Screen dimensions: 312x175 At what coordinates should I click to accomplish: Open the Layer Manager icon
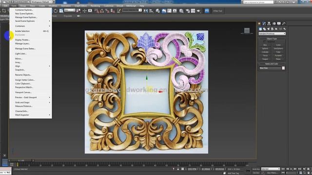pos(157,11)
